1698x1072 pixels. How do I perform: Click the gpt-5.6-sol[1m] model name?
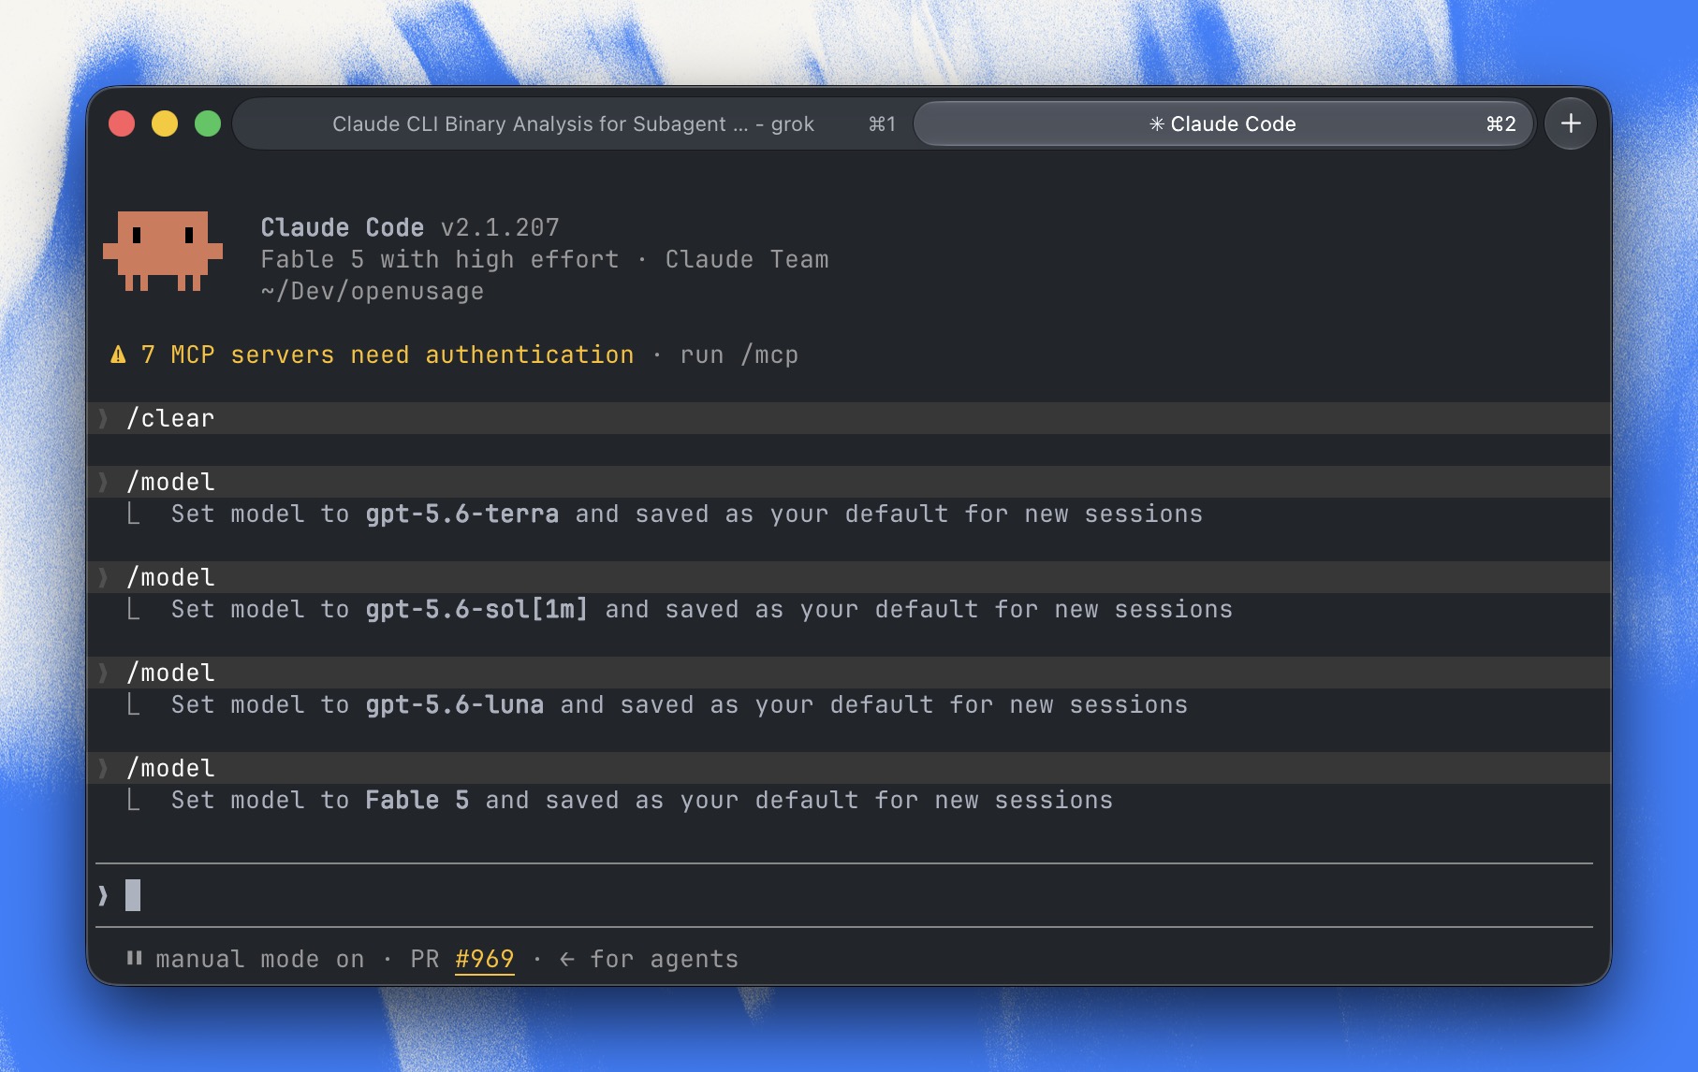(x=476, y=609)
